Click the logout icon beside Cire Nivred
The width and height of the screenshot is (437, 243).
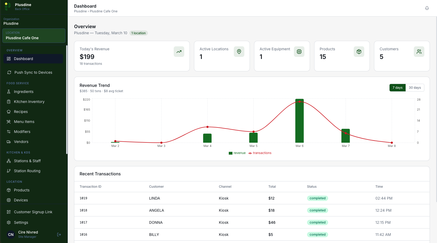(x=59, y=235)
